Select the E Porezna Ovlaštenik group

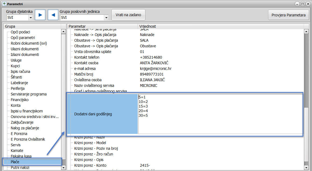[x=28, y=139]
